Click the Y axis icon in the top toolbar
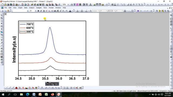This screenshot has width=173, height=97. (x=151, y=5)
